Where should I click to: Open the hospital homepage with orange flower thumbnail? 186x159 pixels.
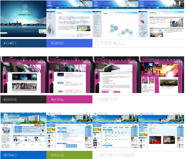click(23, 130)
